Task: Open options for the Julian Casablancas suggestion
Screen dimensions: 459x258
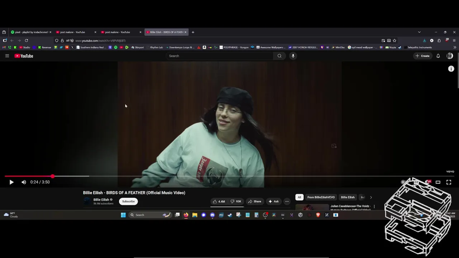Action: (x=374, y=206)
